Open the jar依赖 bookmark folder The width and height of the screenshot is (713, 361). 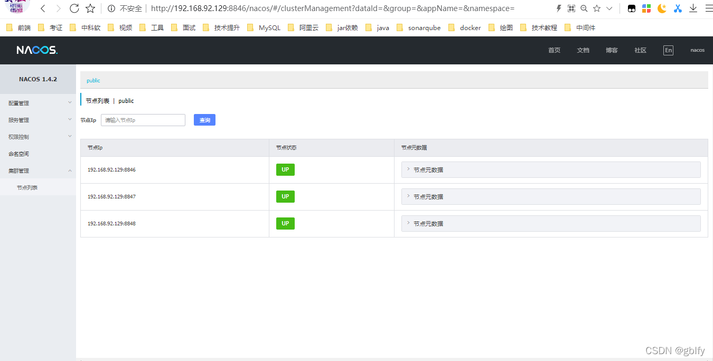342,27
